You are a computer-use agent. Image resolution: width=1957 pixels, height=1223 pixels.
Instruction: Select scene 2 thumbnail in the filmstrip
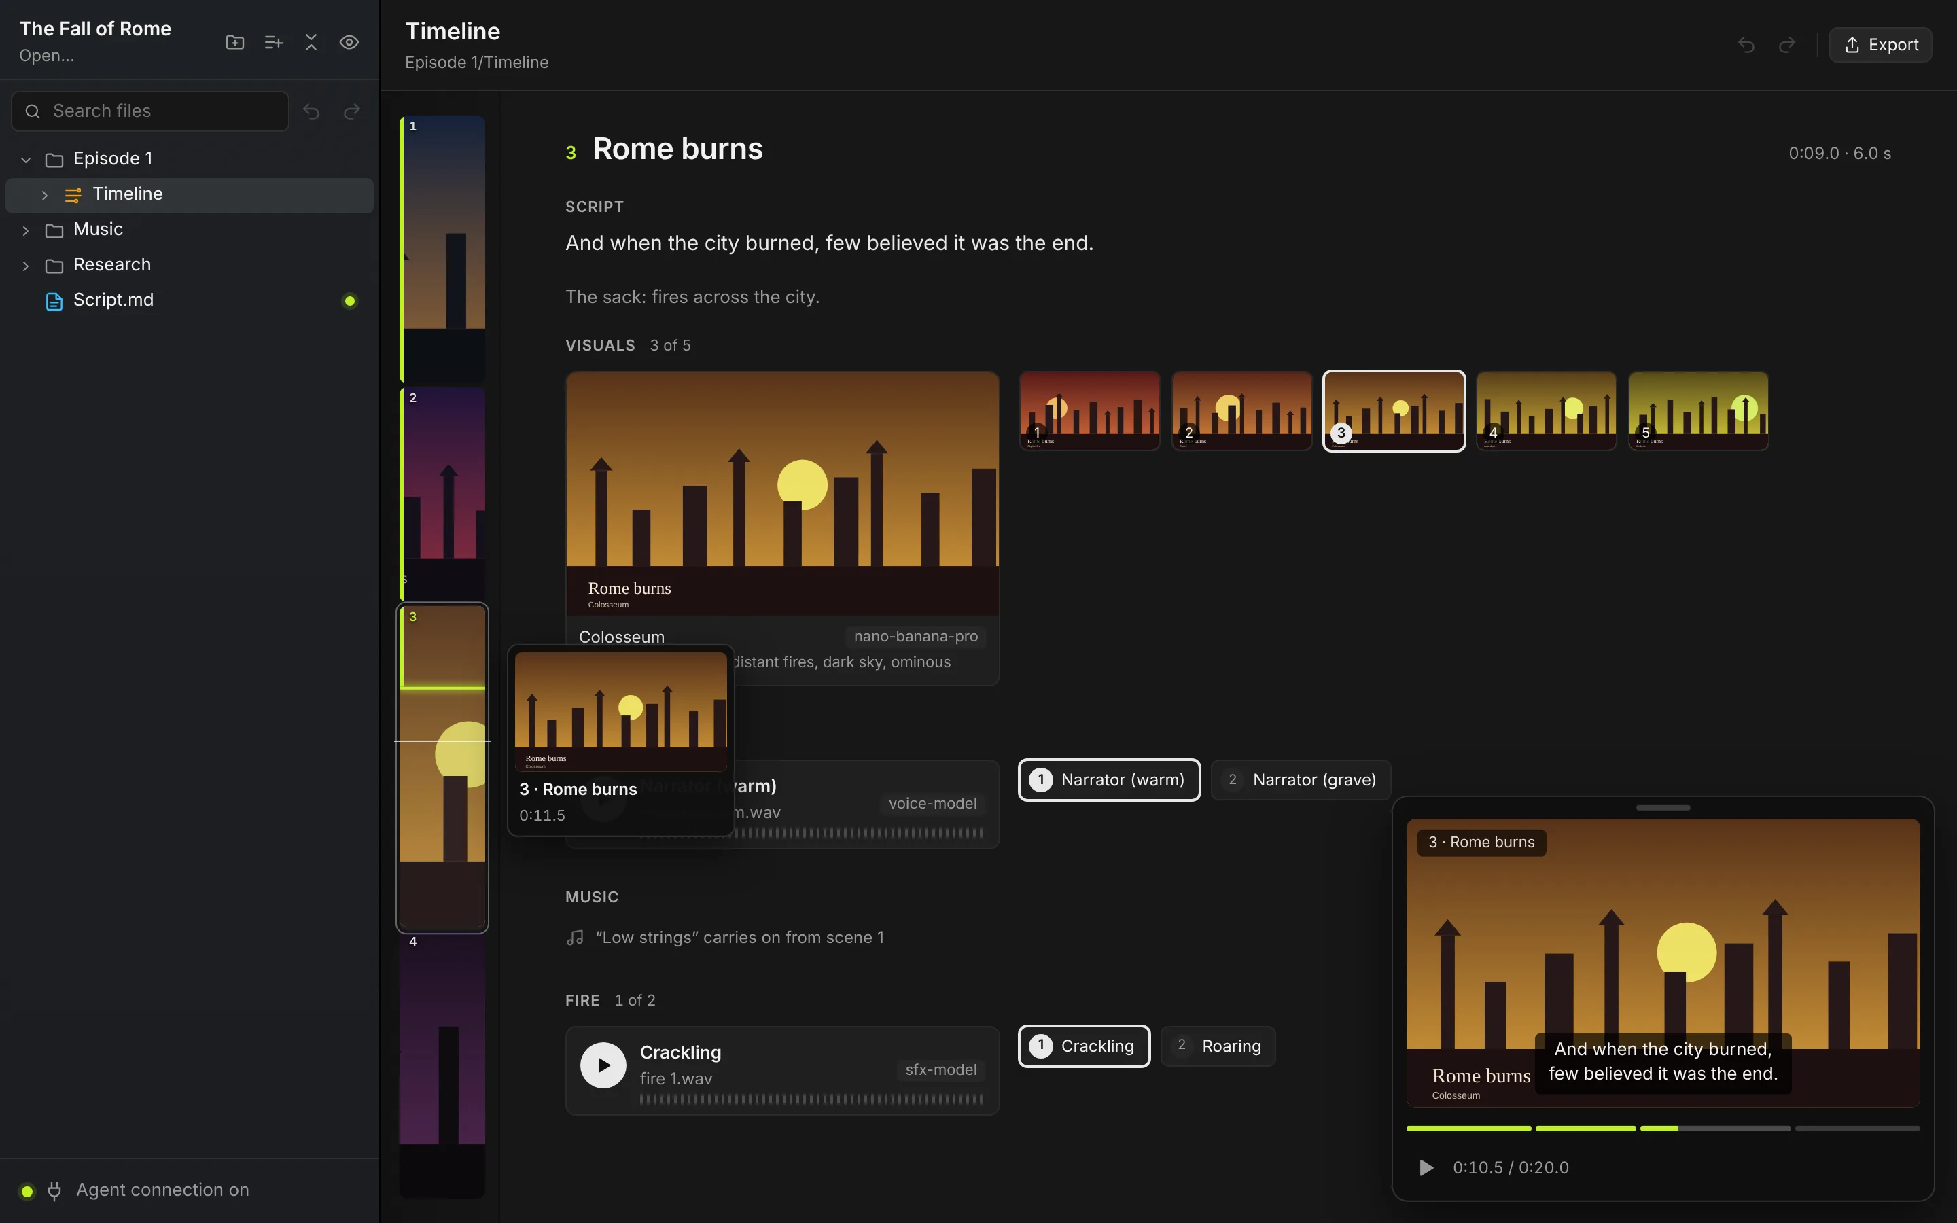point(443,493)
